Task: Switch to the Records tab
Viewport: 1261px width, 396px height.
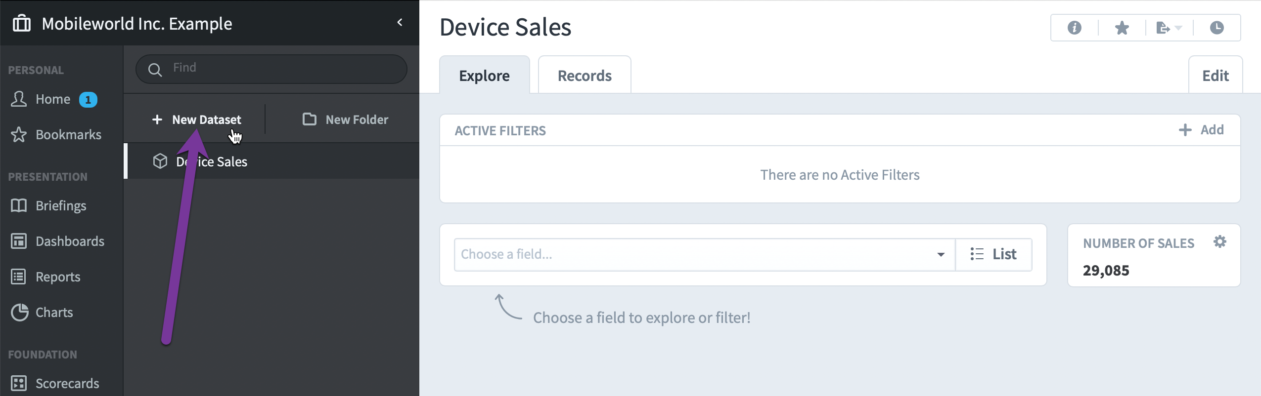Action: pos(585,75)
